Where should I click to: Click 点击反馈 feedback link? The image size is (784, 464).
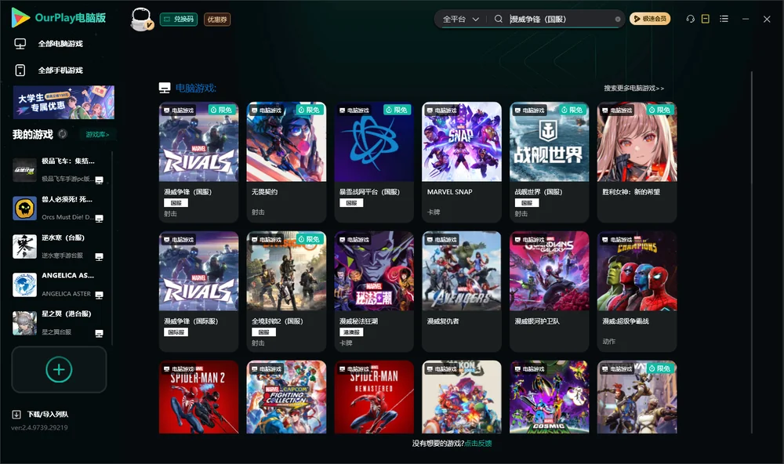(x=478, y=443)
